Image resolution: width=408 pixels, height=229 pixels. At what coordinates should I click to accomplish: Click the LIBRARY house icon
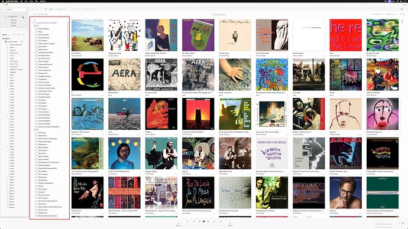pyautogui.click(x=5, y=17)
